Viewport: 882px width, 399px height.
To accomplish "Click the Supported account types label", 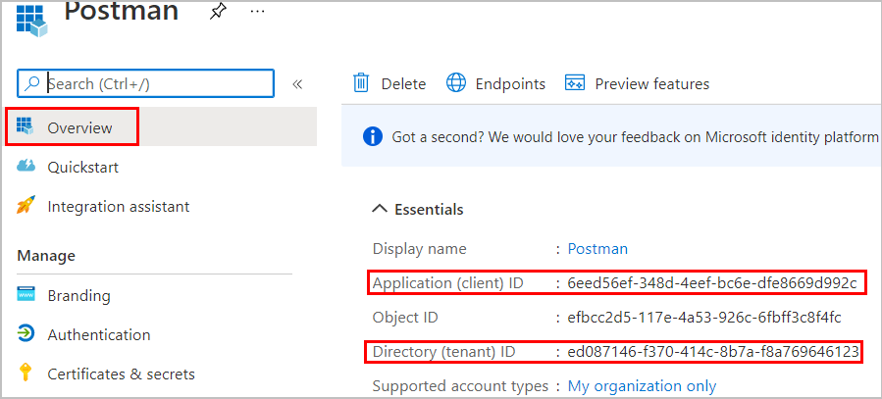I will (x=460, y=386).
